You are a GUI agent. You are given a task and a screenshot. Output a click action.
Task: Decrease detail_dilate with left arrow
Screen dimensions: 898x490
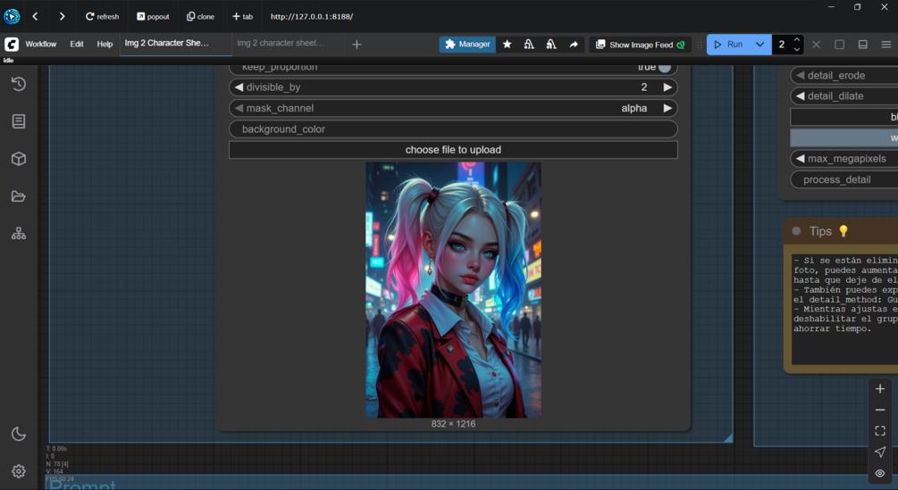[800, 96]
